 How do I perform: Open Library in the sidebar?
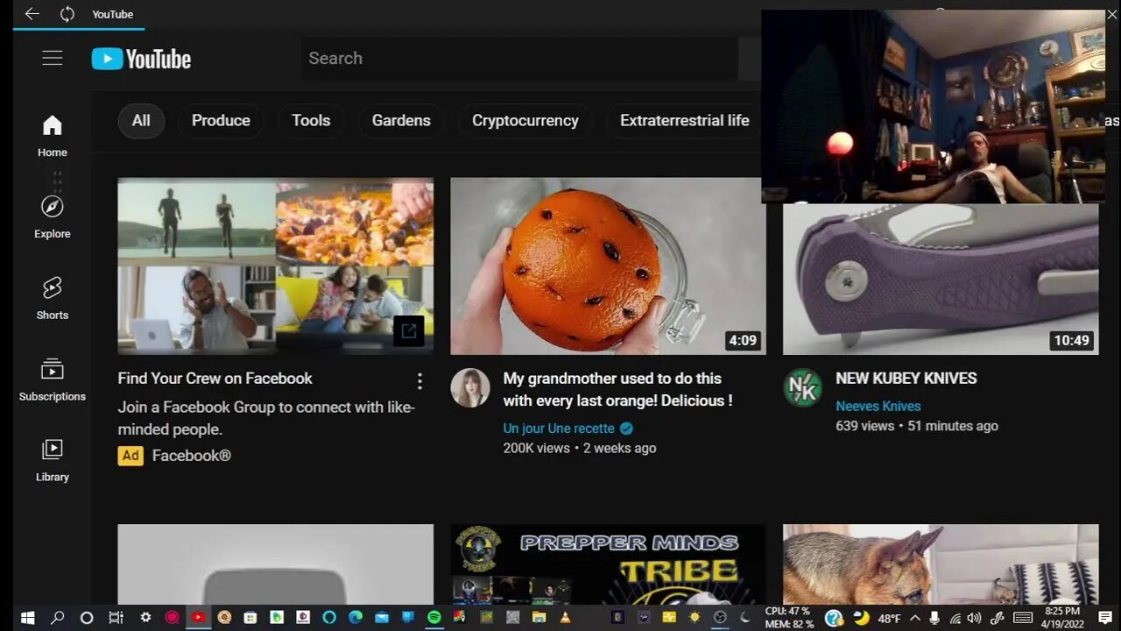(x=53, y=461)
